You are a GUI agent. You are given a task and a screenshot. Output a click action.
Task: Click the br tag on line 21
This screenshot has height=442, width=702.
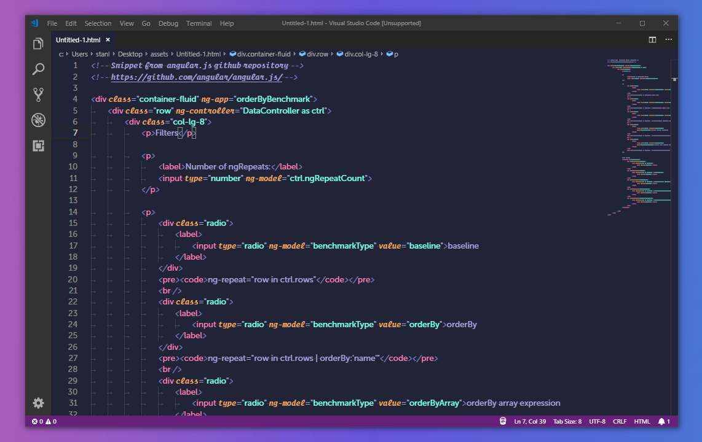pos(170,290)
